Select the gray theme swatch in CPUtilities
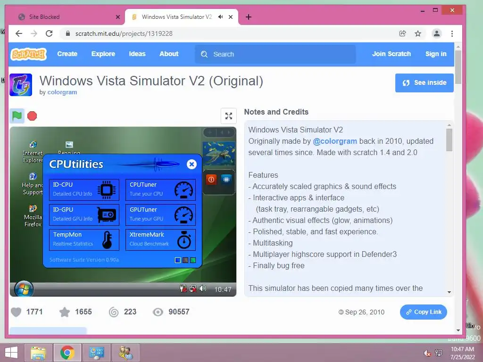 pyautogui.click(x=185, y=260)
